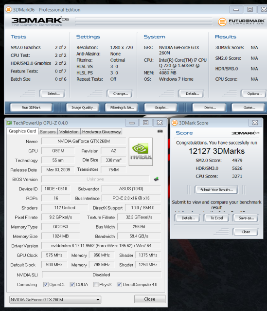Click the GPU-Z screenshot camera icon
Viewport: 267px width, 311px height.
pyautogui.click(x=160, y=131)
